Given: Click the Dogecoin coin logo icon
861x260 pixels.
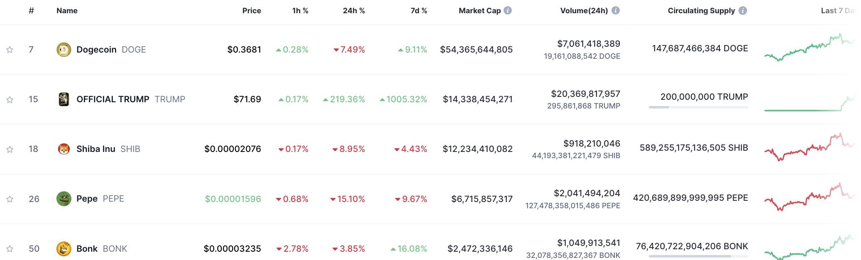Looking at the screenshot, I should click(x=64, y=50).
